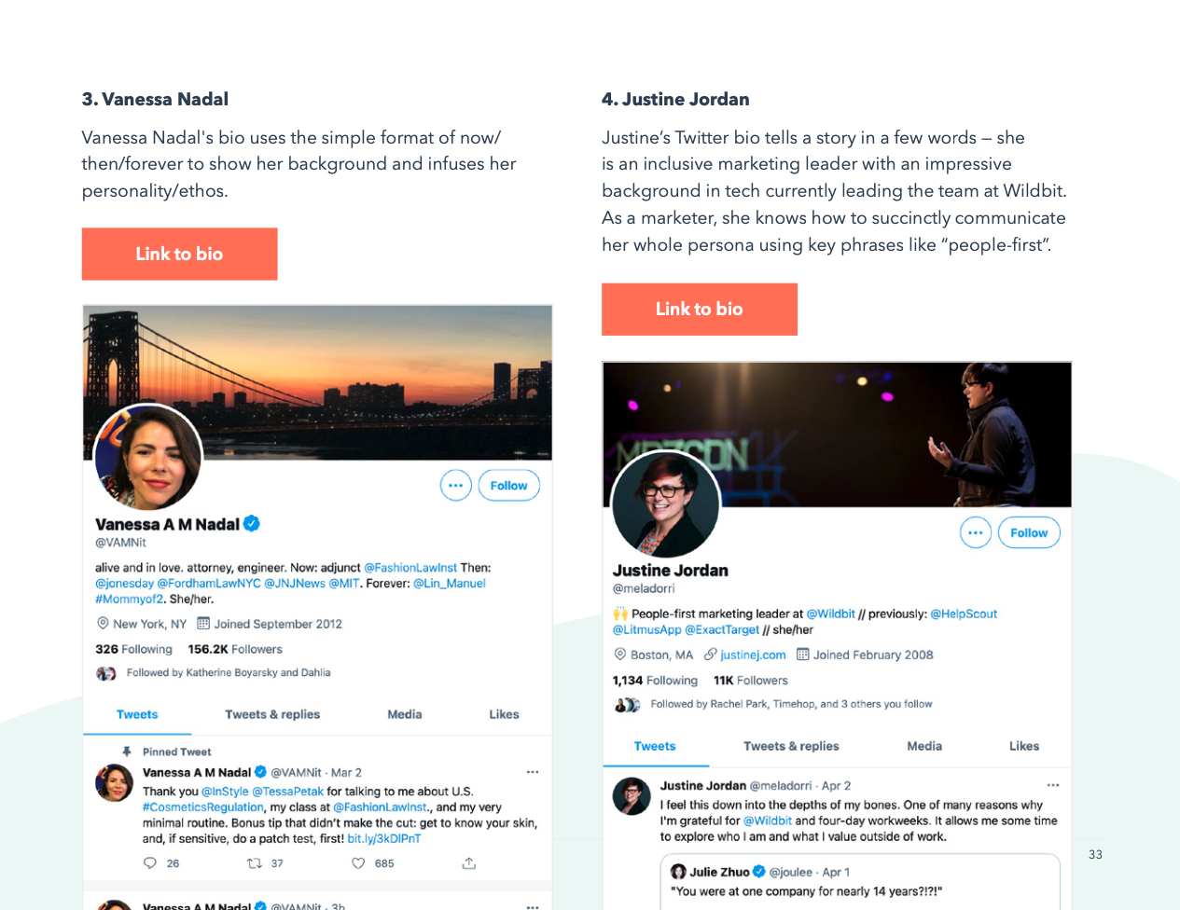The width and height of the screenshot is (1180, 910).
Task: Follow Justine Jordan
Action: pos(1029,532)
